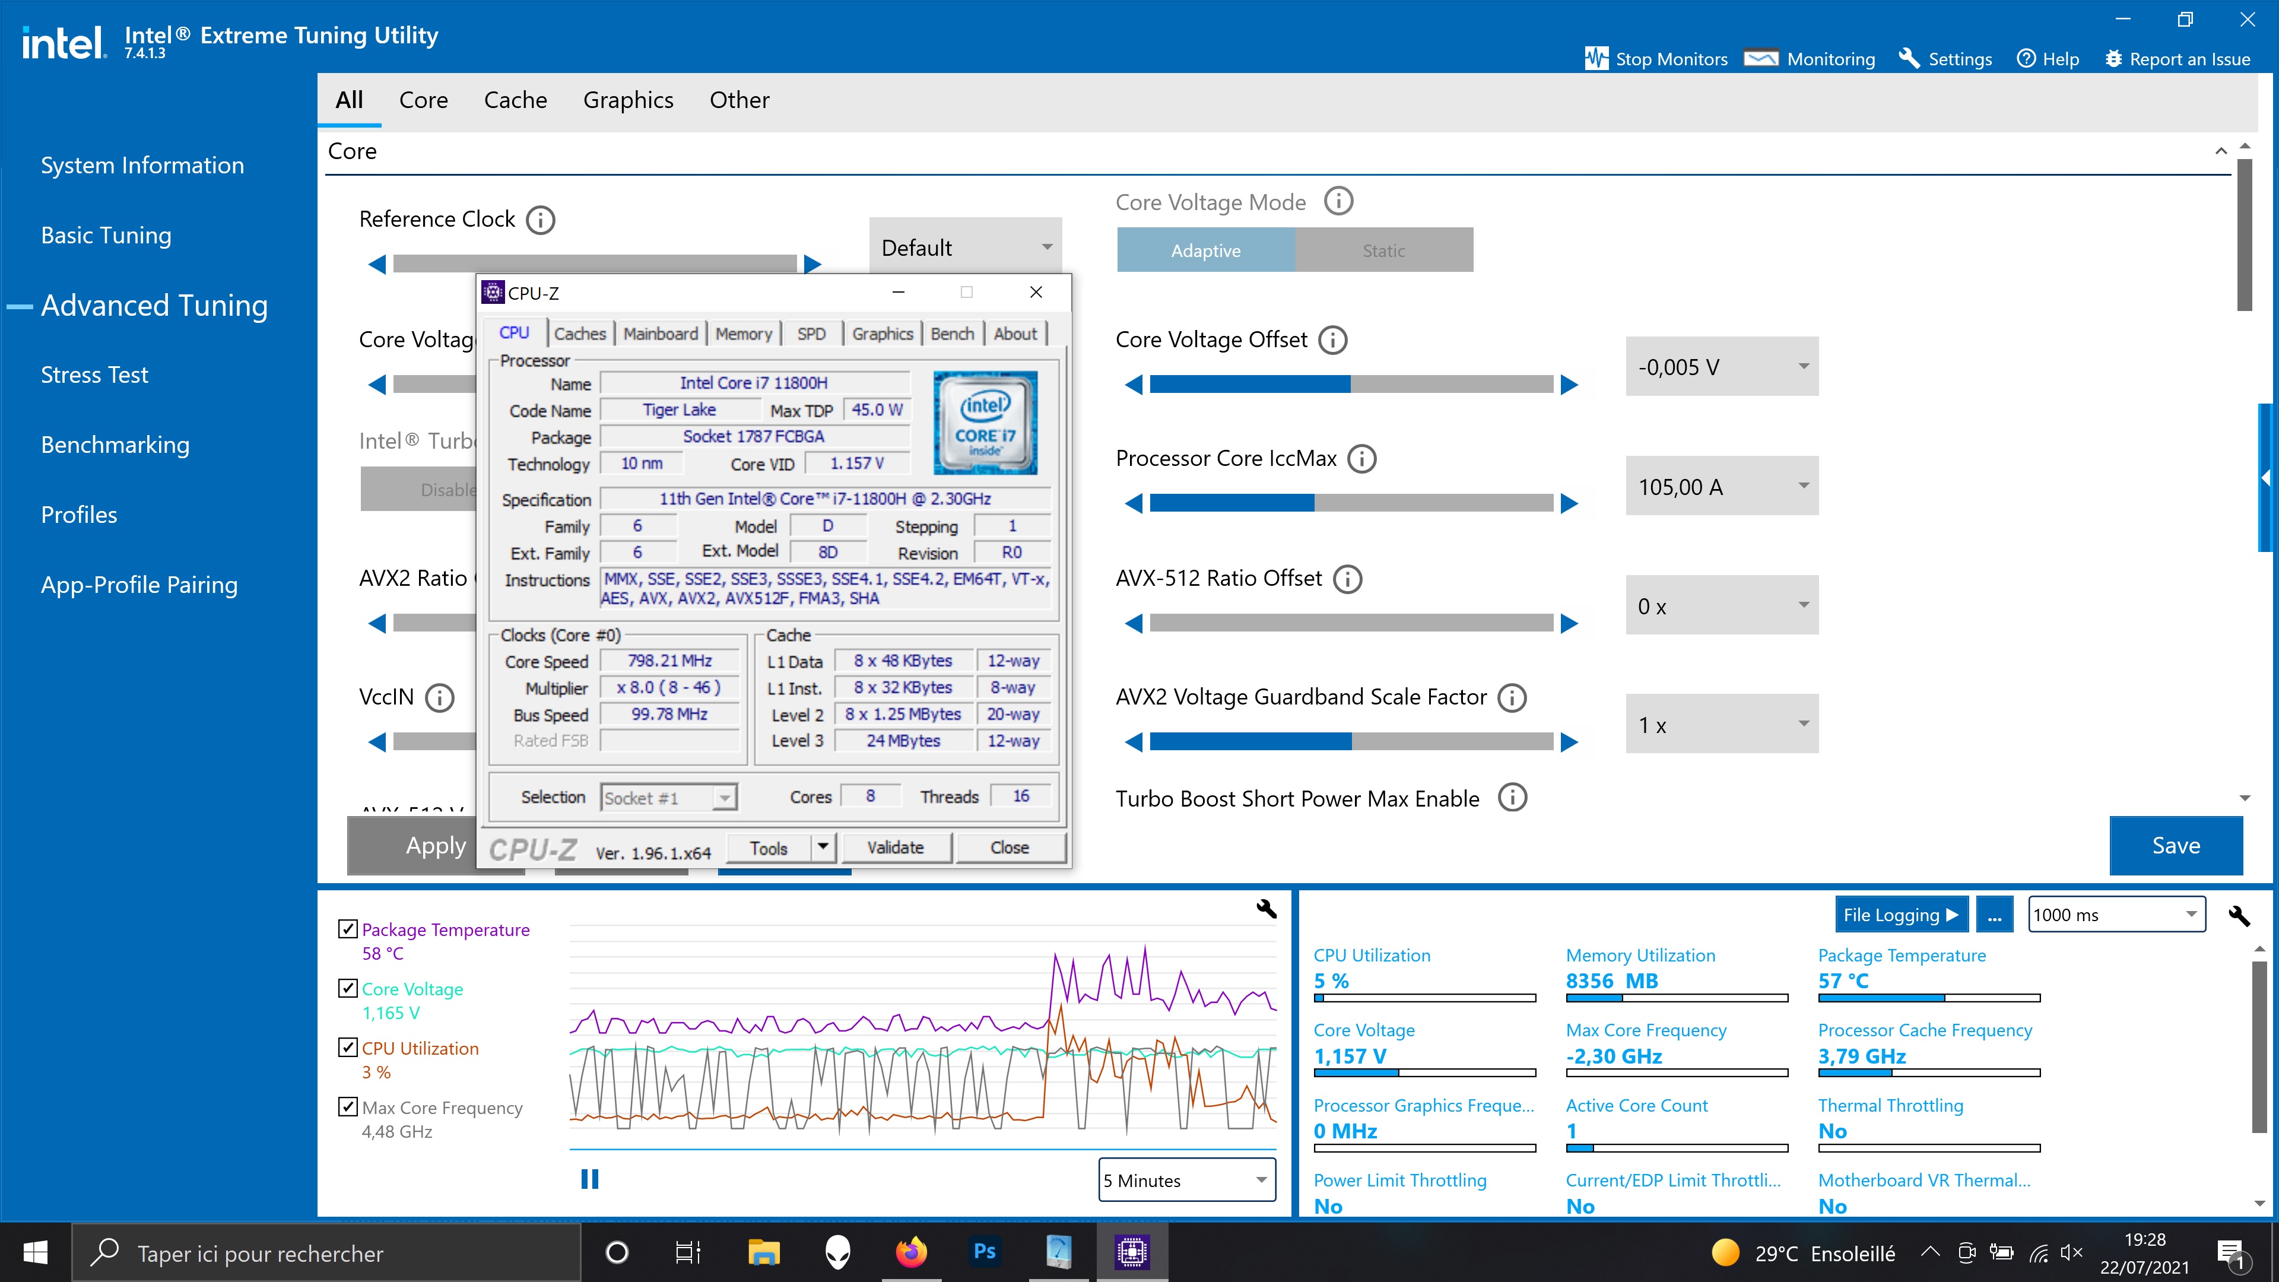Show info for Turbo Boost Short Power Max Enable
This screenshot has width=2279, height=1282.
pos(1512,798)
